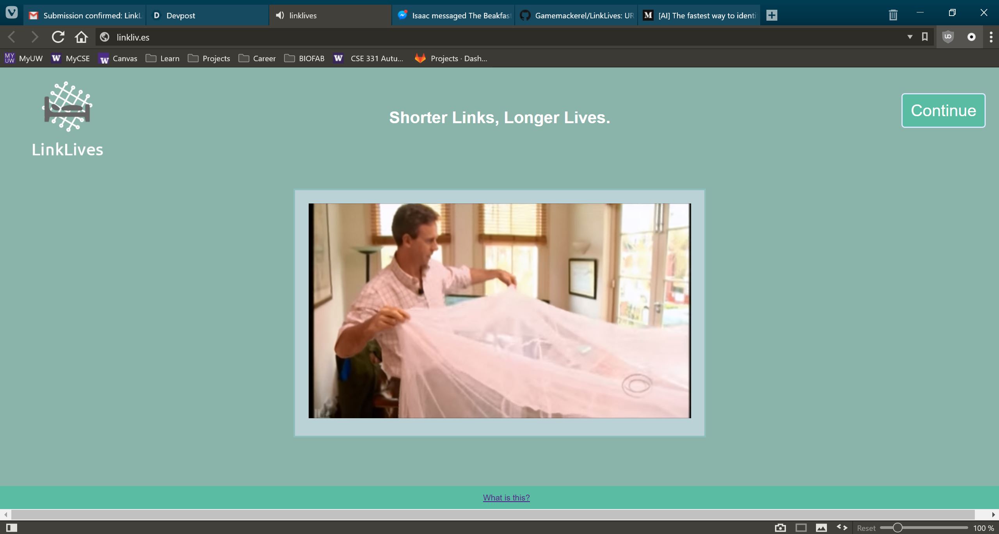Open the Career bookmark folder
The image size is (999, 534).
click(257, 58)
